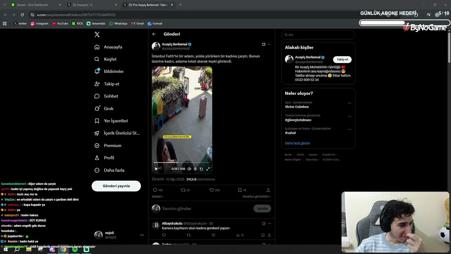Click Daha fazla göster under trends
Image resolution: width=451 pixels, height=254 pixels.
point(298,143)
